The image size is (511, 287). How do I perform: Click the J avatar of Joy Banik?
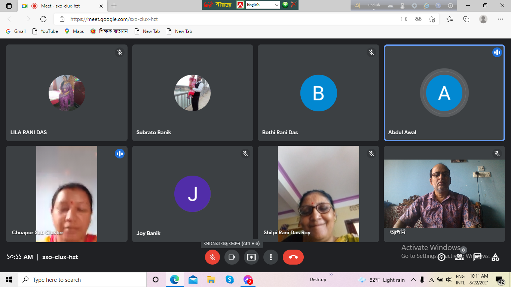coord(193,194)
